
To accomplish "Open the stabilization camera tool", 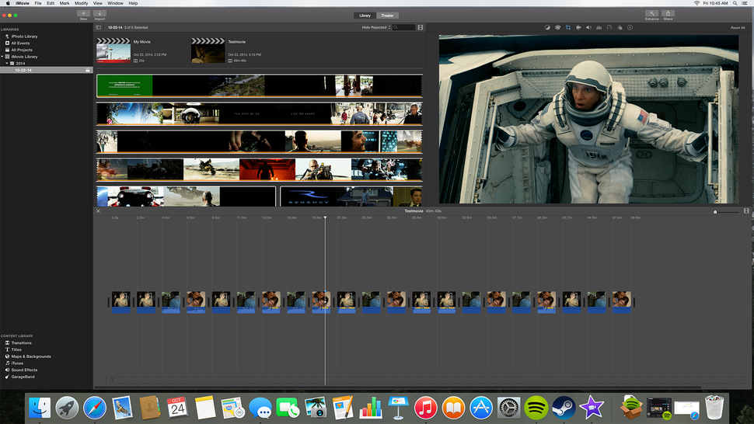I will [x=578, y=27].
